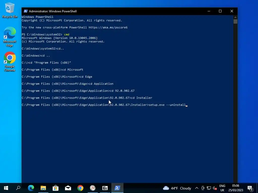Maximize the PowerShell window
258x193 pixels.
220,11
